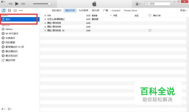Open the account user dropdown
The width and height of the screenshot is (189, 112).
[138, 4]
